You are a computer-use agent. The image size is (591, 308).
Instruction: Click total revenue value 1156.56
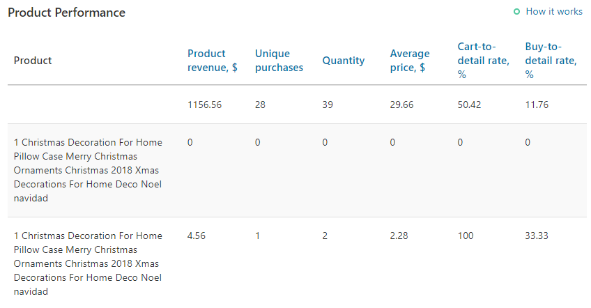[204, 105]
